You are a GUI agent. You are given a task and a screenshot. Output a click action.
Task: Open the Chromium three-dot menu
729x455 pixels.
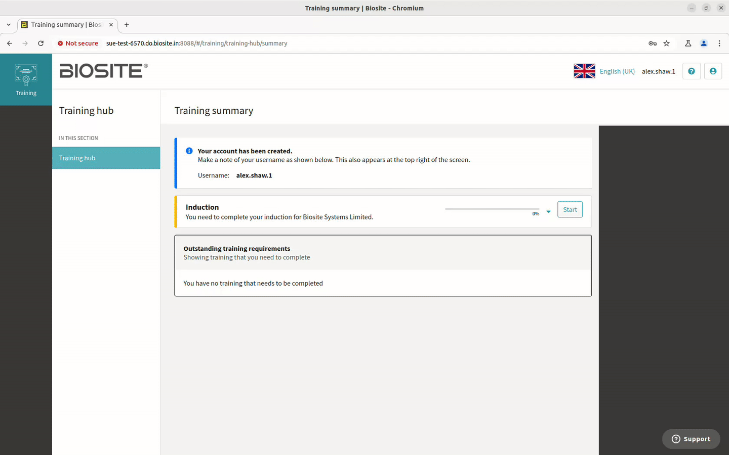pyautogui.click(x=719, y=43)
